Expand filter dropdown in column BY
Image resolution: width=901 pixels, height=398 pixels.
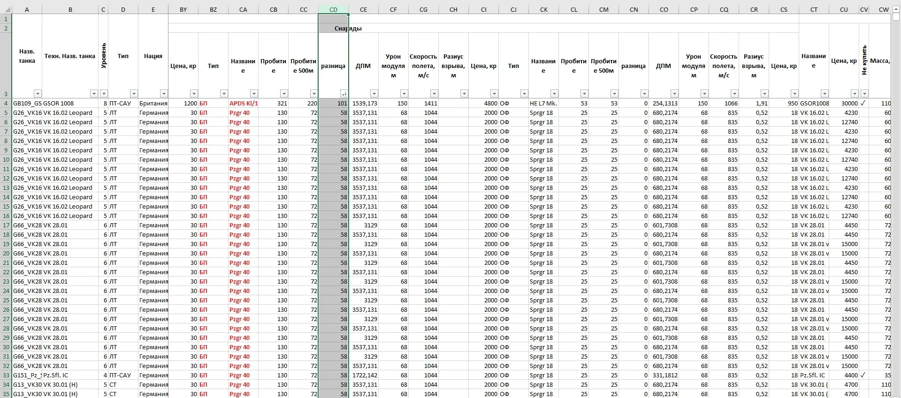pyautogui.click(x=194, y=94)
